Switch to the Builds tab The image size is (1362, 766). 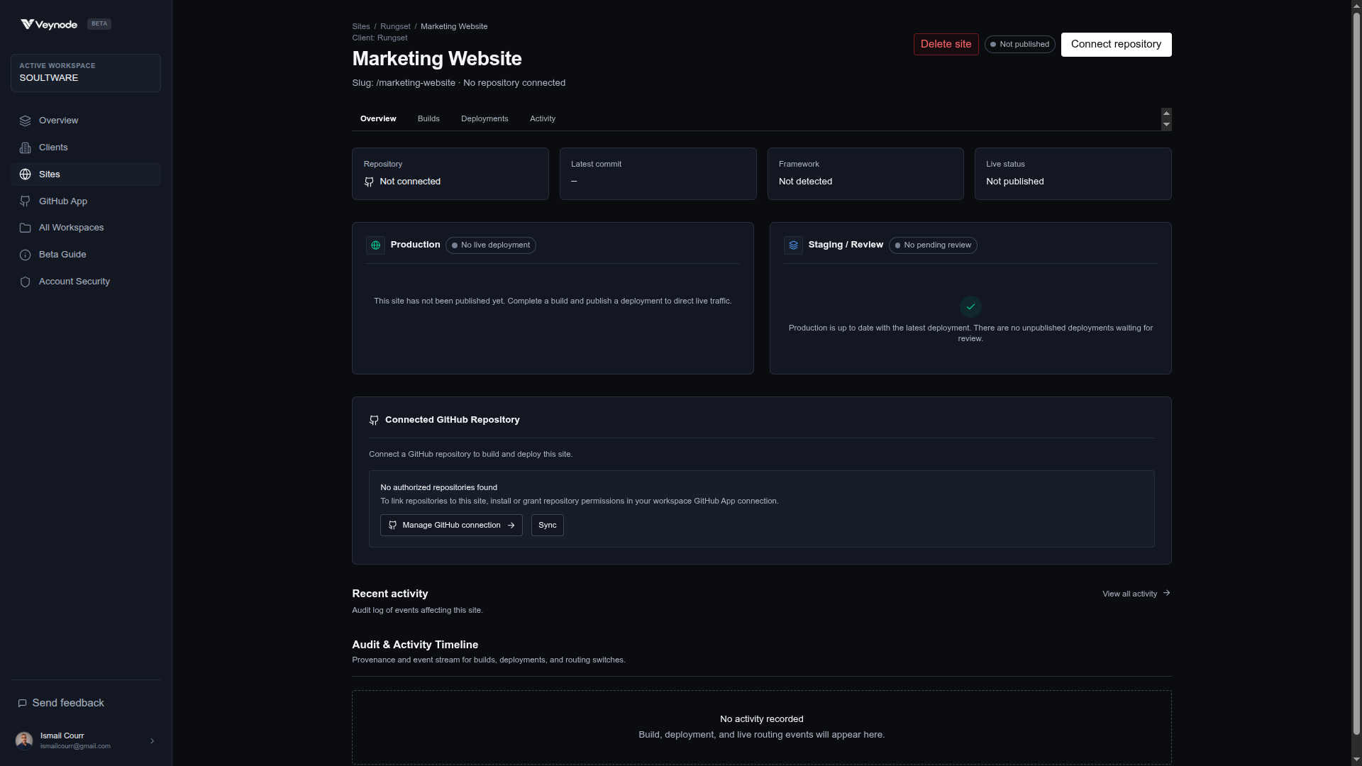[428, 118]
